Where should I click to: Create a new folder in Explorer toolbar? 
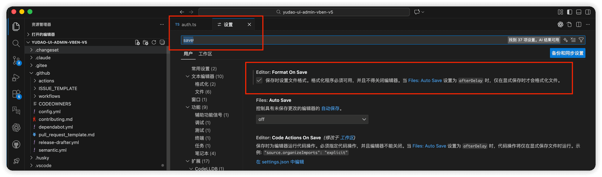coord(145,42)
